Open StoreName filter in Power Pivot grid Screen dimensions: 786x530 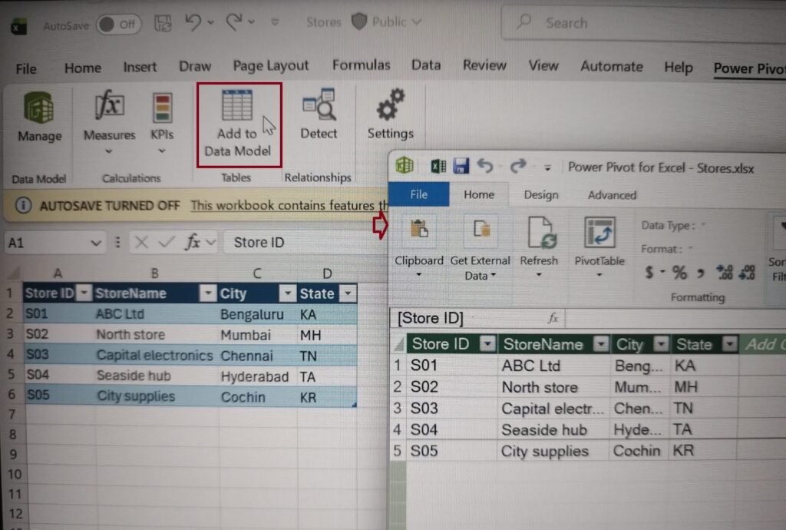click(x=600, y=344)
